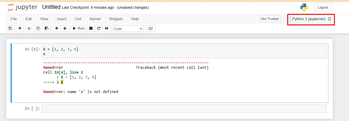Click into the empty code cell

coord(184,108)
